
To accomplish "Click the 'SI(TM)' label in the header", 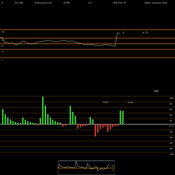I will click(66, 3).
